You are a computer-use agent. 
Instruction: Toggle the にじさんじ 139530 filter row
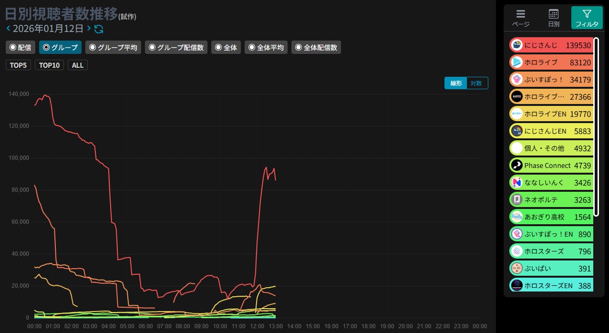tap(551, 45)
